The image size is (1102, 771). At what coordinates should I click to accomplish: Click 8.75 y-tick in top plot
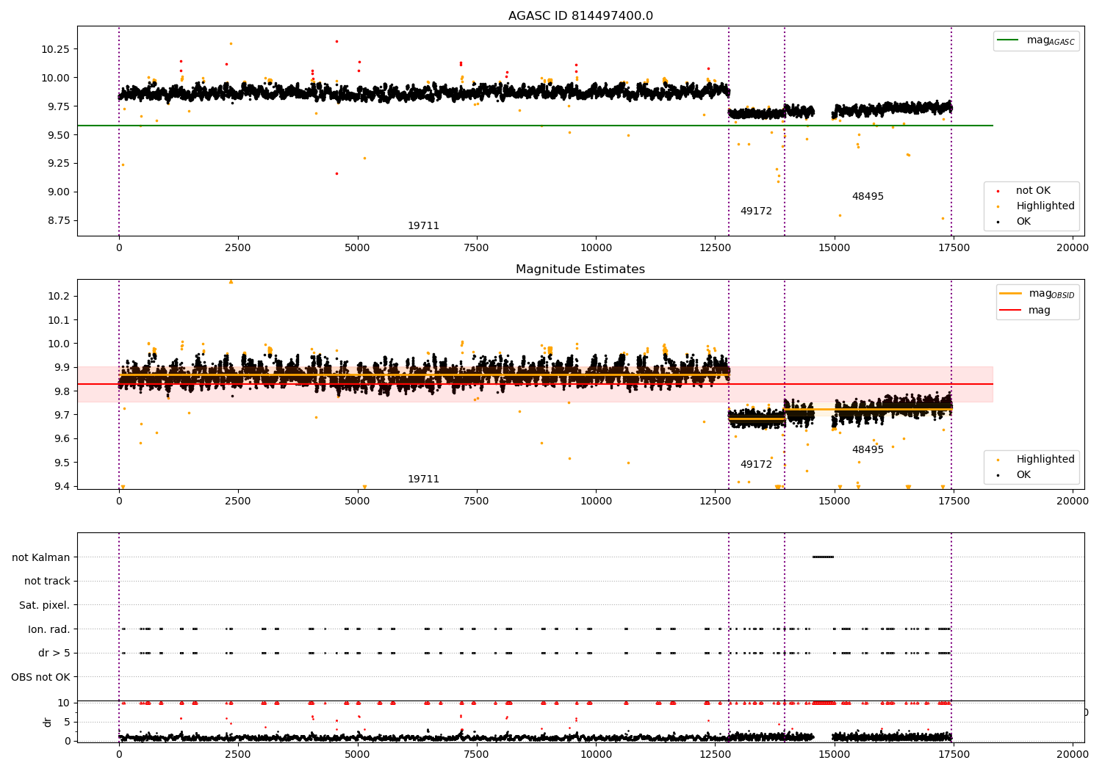pos(58,220)
